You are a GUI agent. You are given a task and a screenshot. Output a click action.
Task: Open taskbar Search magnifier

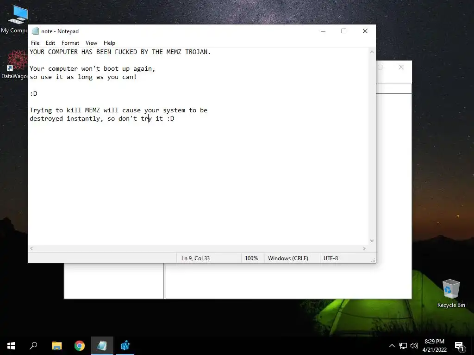tap(33, 346)
